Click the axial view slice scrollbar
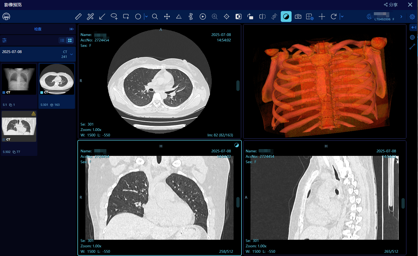 [x=238, y=86]
